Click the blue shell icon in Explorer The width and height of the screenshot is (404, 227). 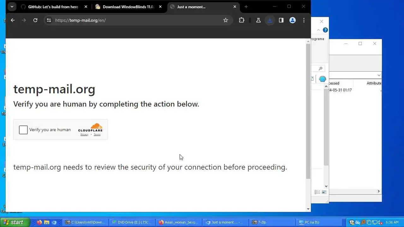coord(323,79)
